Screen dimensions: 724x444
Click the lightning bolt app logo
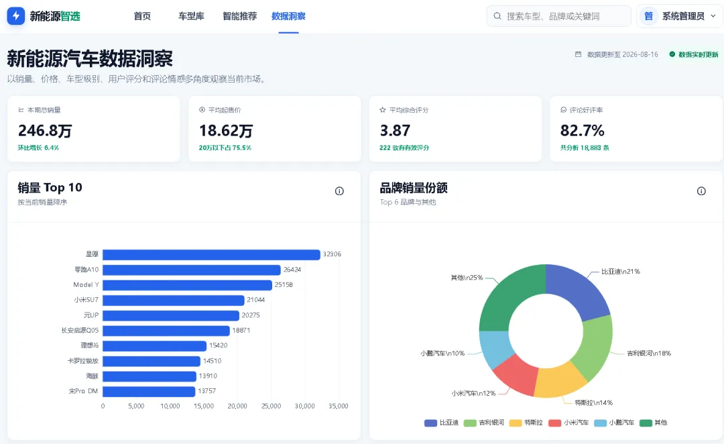click(x=15, y=15)
